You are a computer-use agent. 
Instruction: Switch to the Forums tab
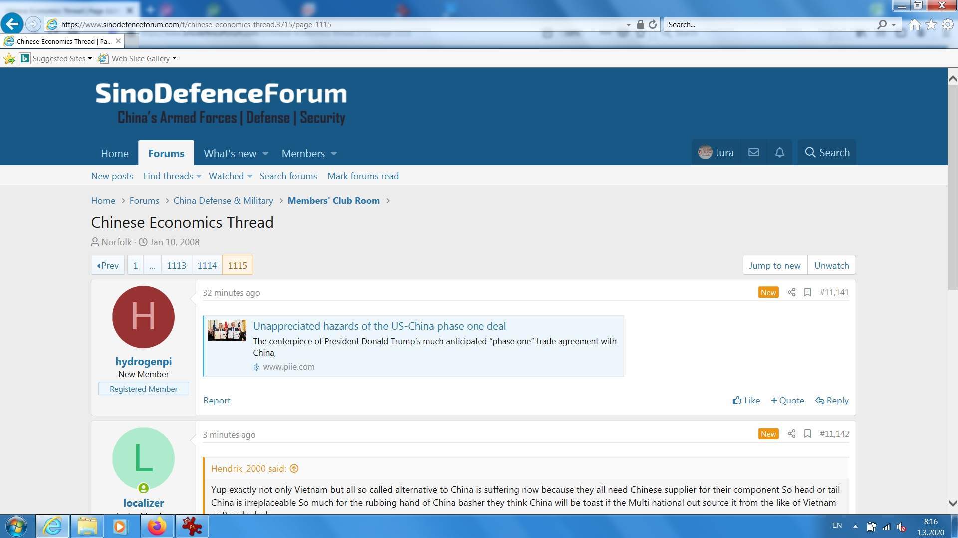(x=166, y=153)
